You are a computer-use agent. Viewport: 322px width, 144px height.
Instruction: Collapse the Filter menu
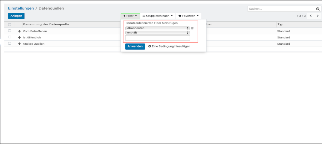pyautogui.click(x=130, y=16)
